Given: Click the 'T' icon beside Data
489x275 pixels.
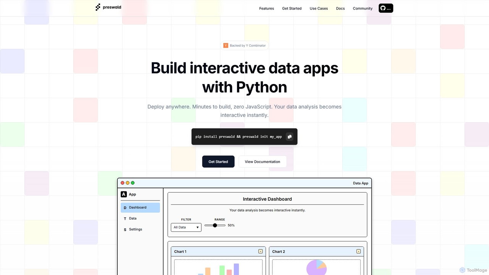Looking at the screenshot, I should 125,219.
